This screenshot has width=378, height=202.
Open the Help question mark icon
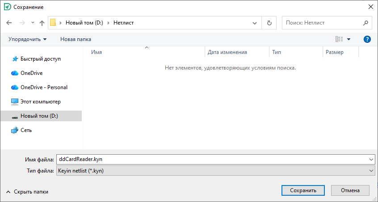point(367,39)
